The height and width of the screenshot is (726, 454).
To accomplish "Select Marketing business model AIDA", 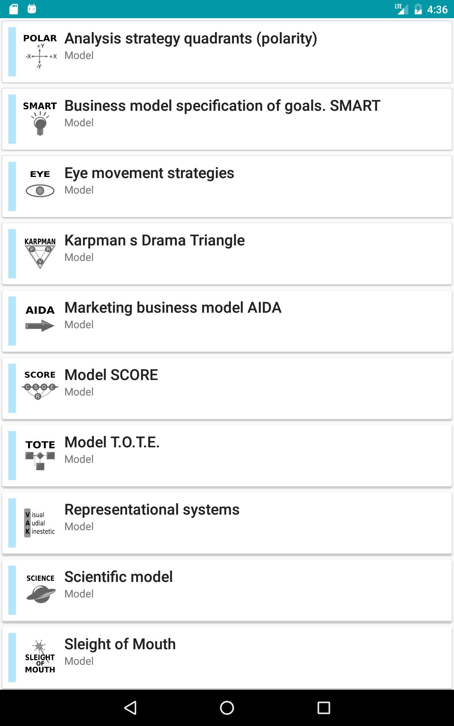I will pyautogui.click(x=173, y=308).
